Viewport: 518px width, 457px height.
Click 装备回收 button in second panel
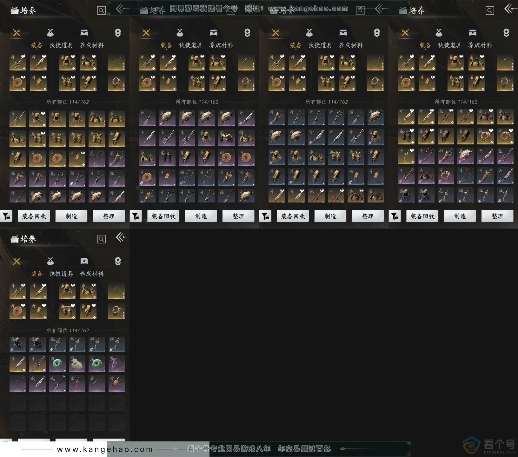(x=163, y=216)
